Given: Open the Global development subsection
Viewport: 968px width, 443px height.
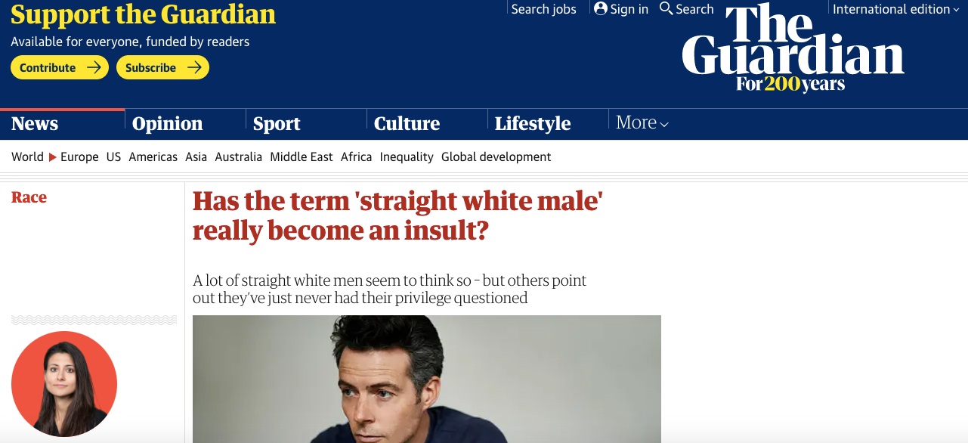Looking at the screenshot, I should coord(496,156).
